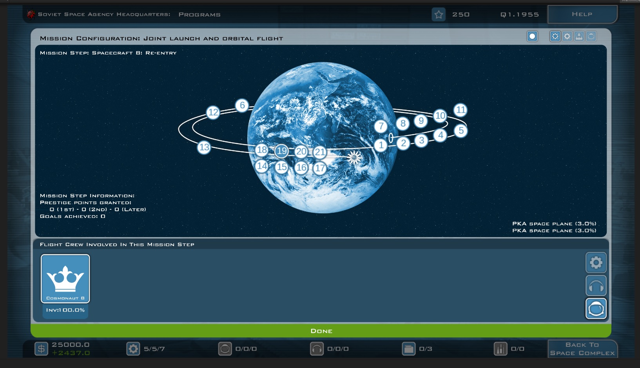Open the gear filter in the flight crew panel
Viewport: 640px width, 368px height.
[x=596, y=263]
